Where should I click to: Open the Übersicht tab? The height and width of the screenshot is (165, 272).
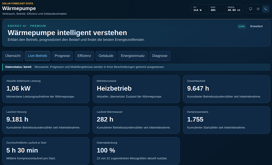coord(13,56)
